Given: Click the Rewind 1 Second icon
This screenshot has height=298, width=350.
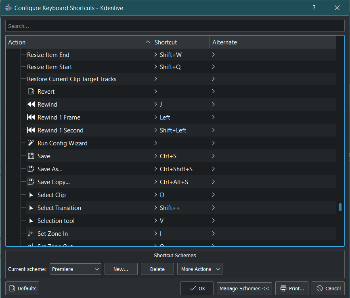Looking at the screenshot, I should point(31,130).
